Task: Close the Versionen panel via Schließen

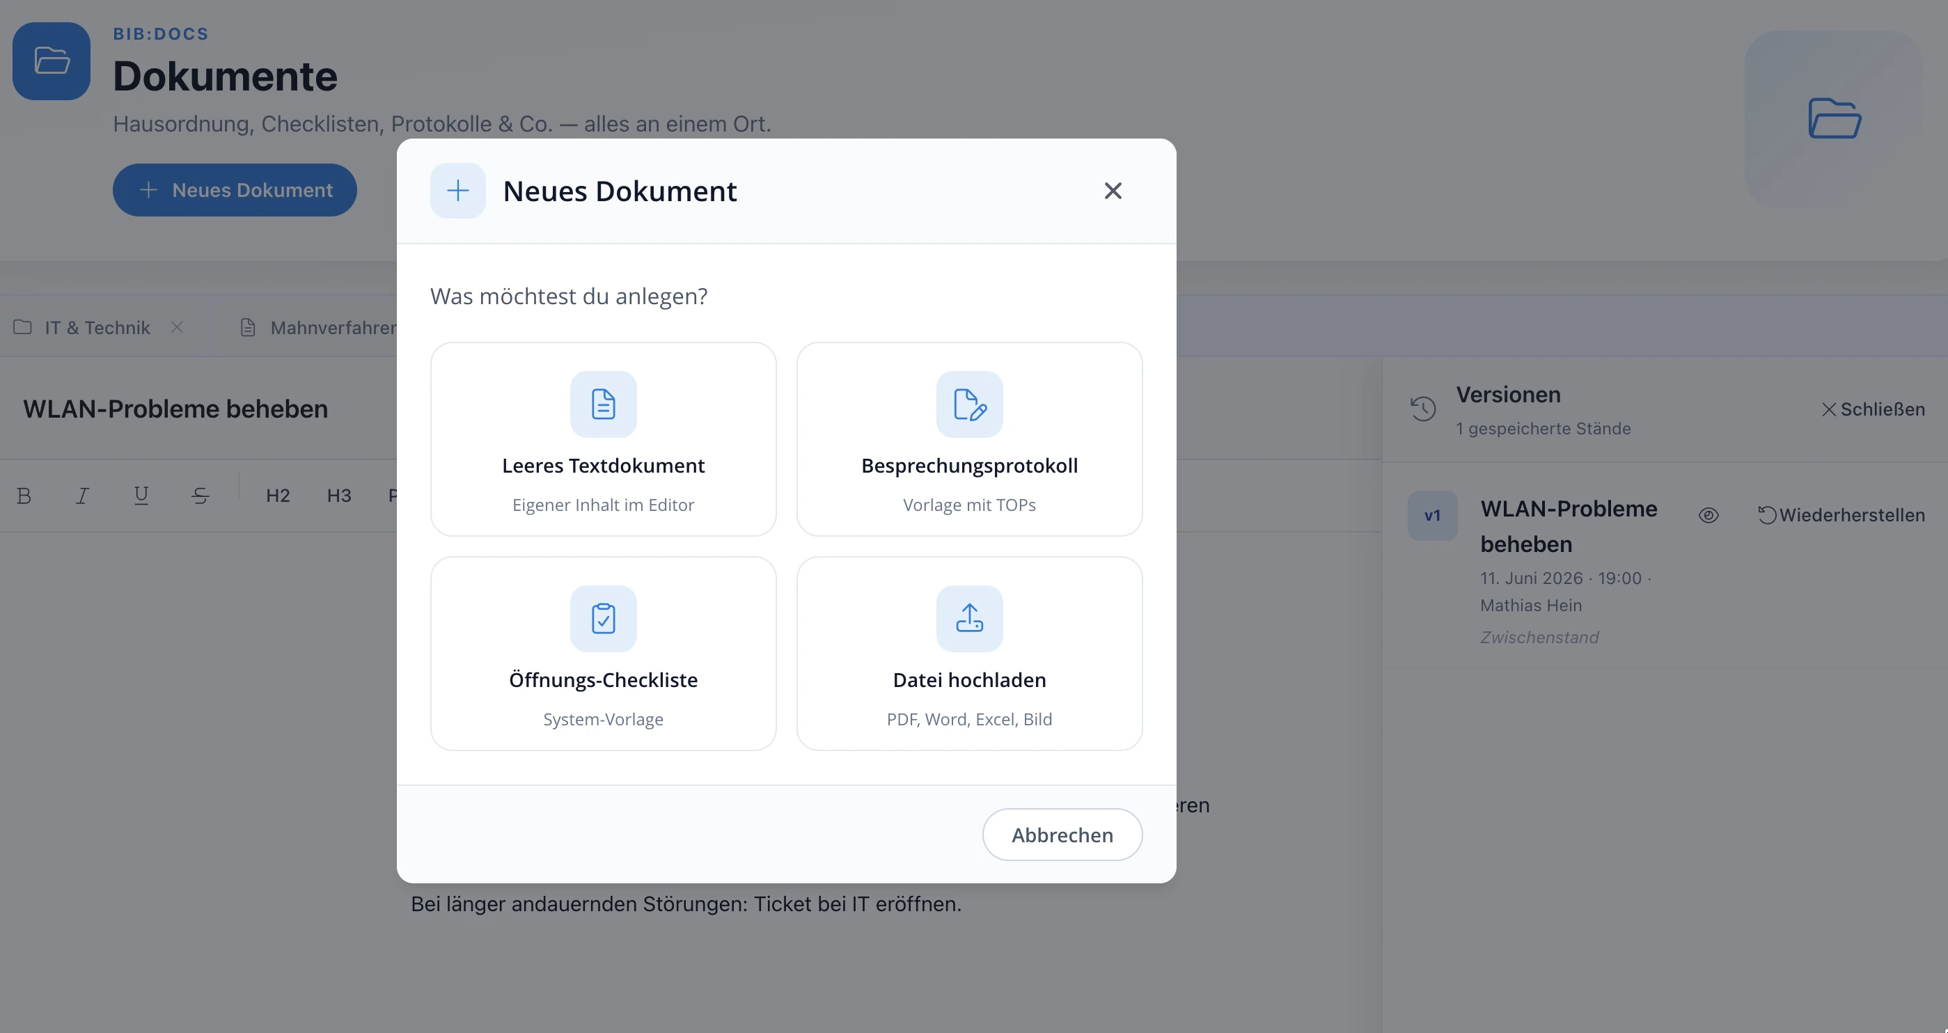Action: [1872, 409]
